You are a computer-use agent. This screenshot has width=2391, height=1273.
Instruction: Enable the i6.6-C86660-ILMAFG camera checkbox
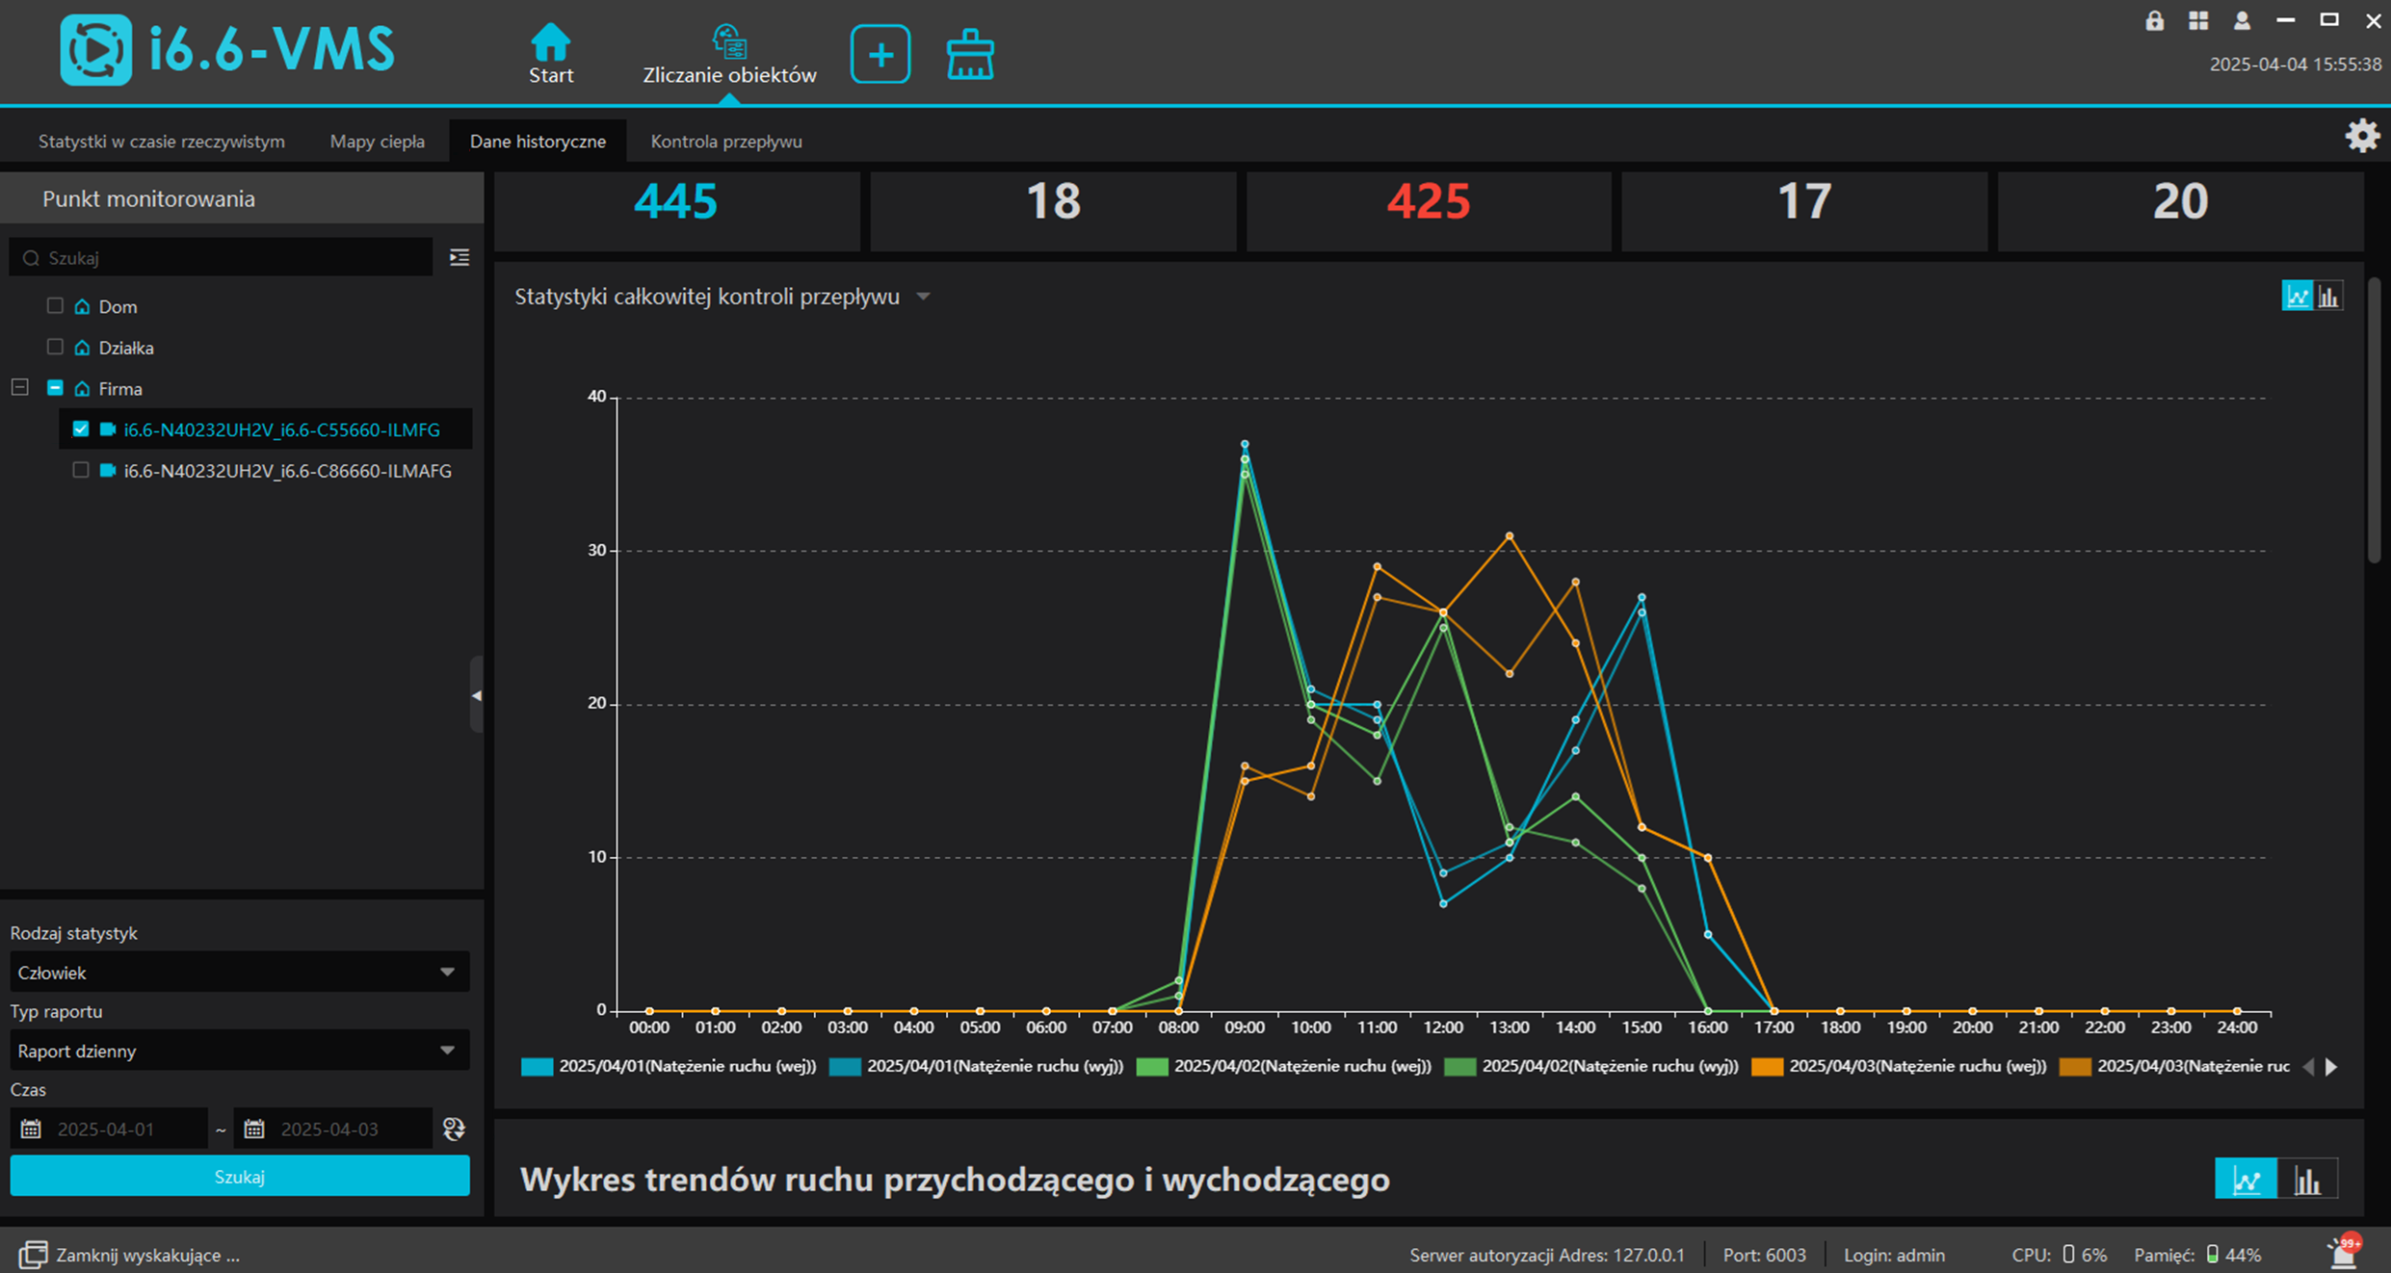pyautogui.click(x=81, y=470)
